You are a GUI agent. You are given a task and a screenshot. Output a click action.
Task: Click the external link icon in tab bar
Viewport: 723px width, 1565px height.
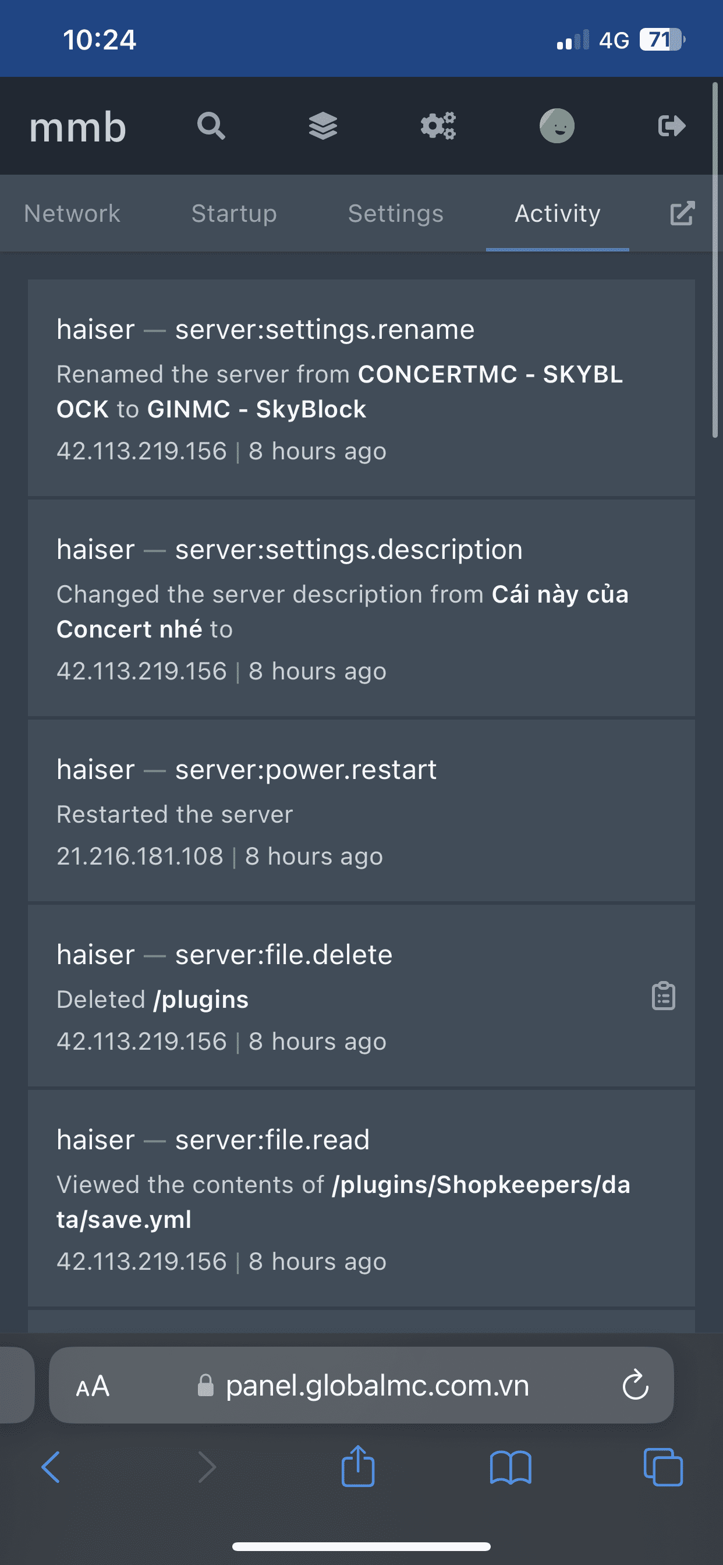pos(682,213)
